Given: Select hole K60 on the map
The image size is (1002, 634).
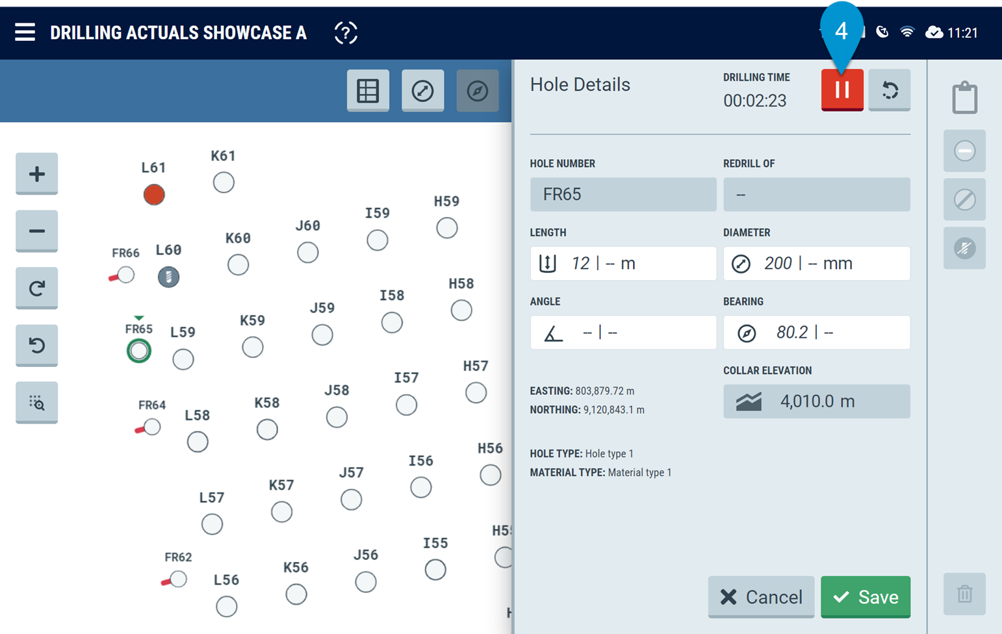Looking at the screenshot, I should (238, 264).
